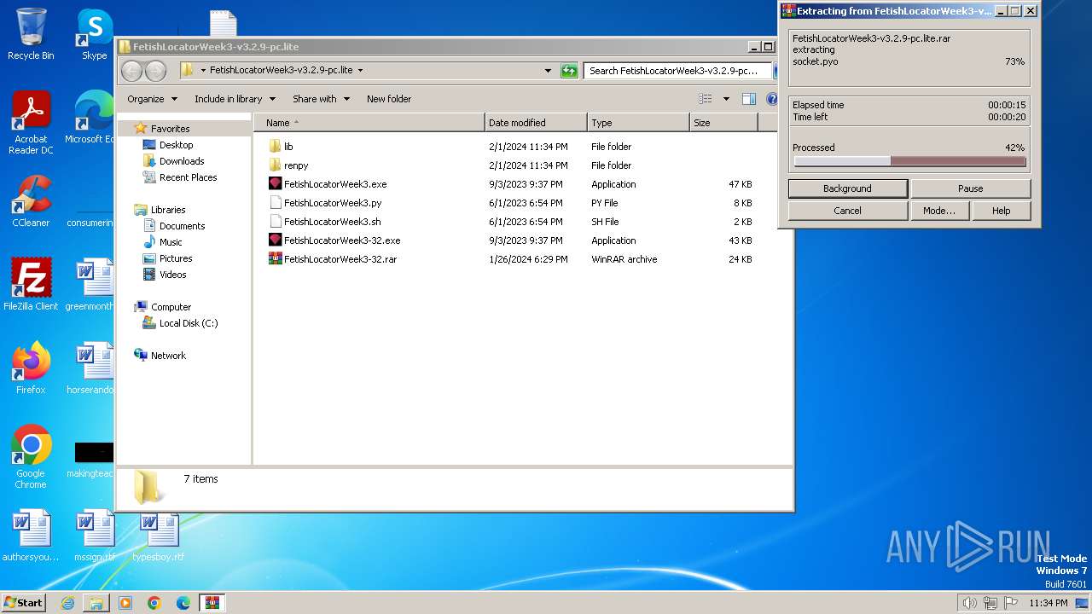1092x614 pixels.
Task: Select FetishLocatorWeek3.py file name
Action: [333, 203]
